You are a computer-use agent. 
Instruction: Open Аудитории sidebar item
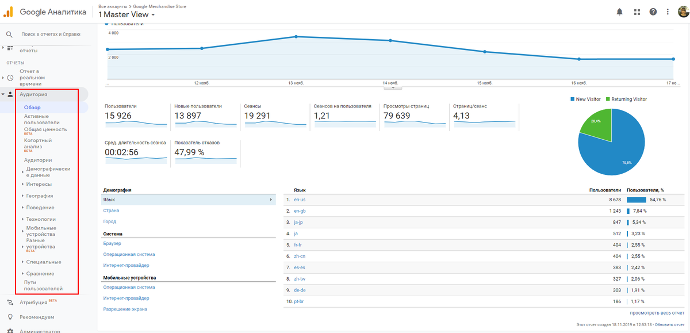pyautogui.click(x=38, y=160)
